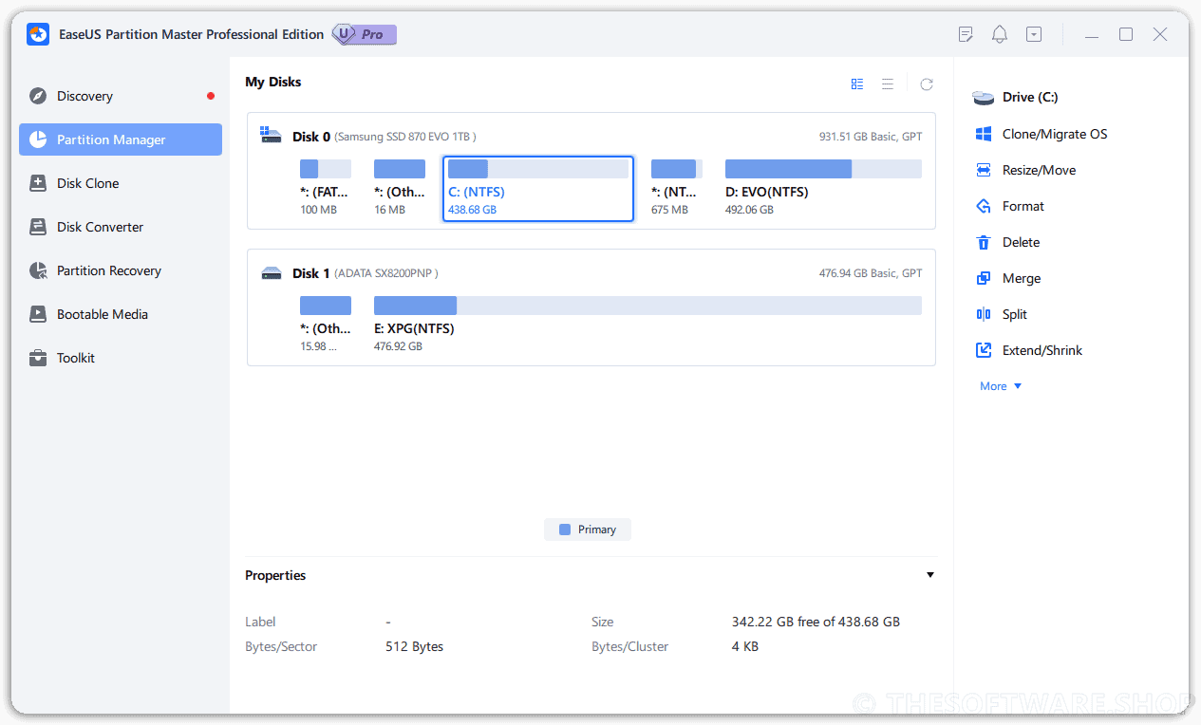Collapse the Properties panel arrow
Image resolution: width=1201 pixels, height=725 pixels.
tap(930, 575)
